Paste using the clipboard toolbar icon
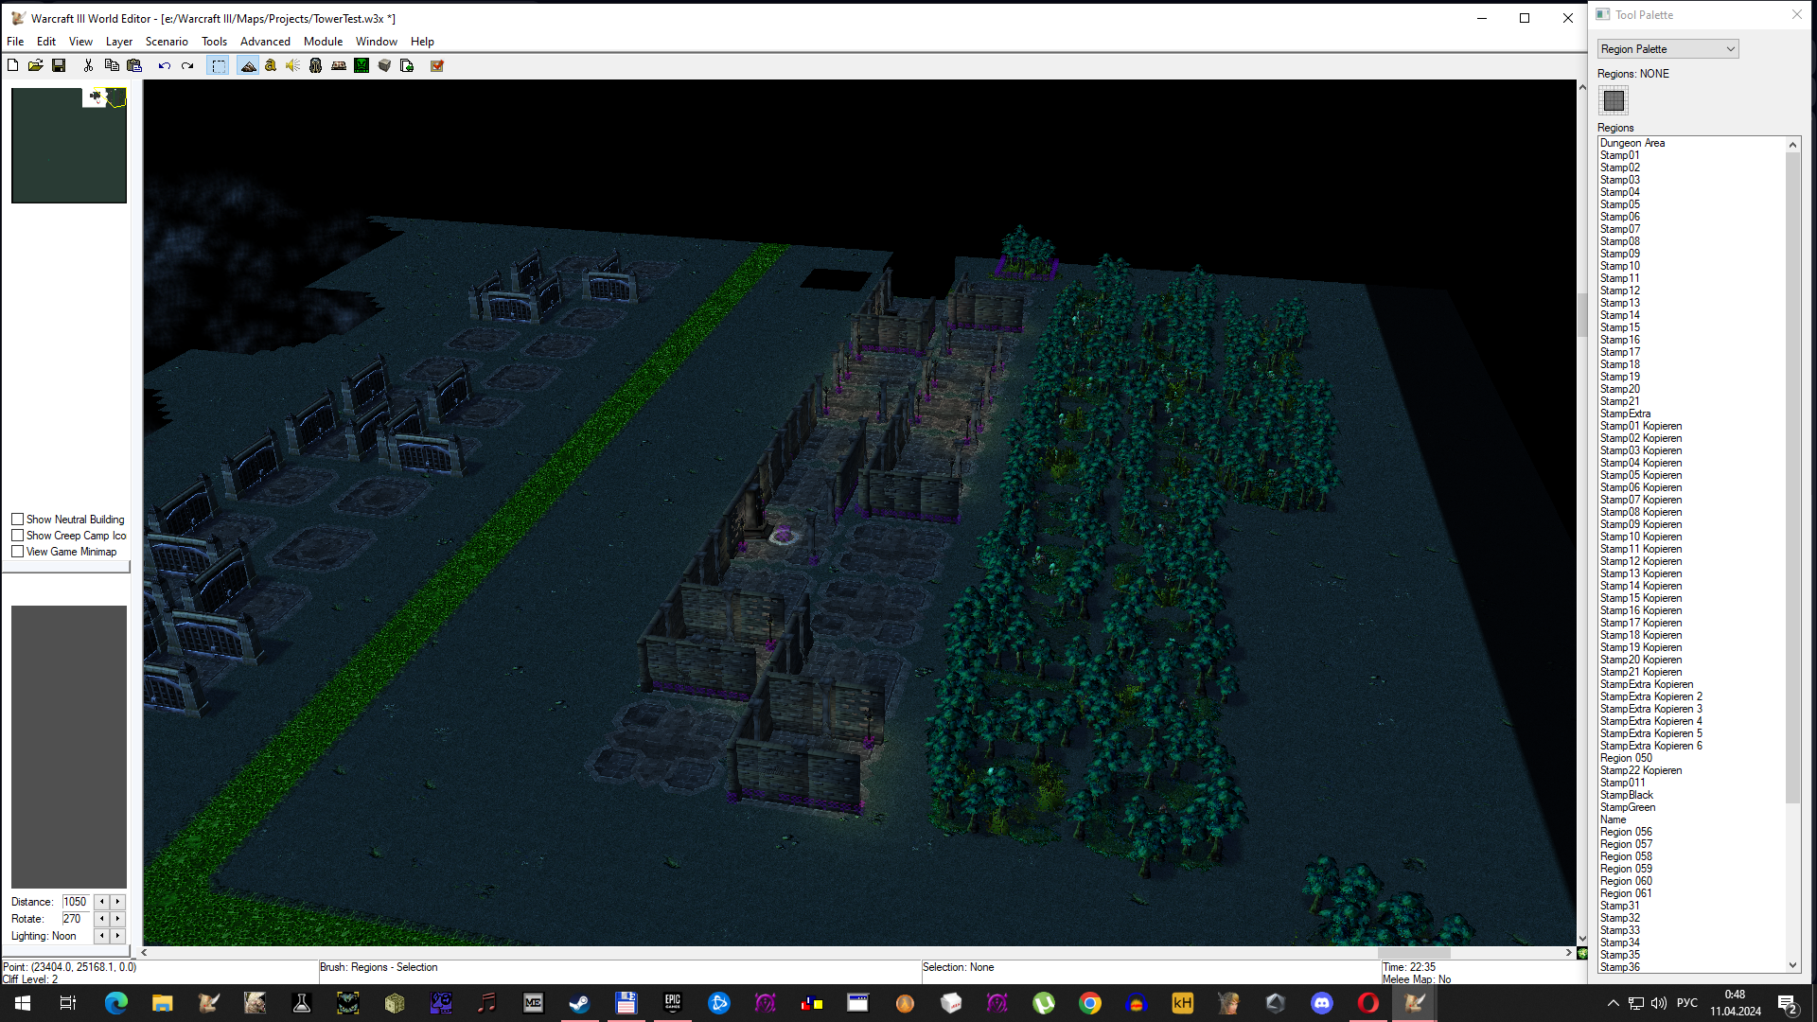 [x=134, y=65]
